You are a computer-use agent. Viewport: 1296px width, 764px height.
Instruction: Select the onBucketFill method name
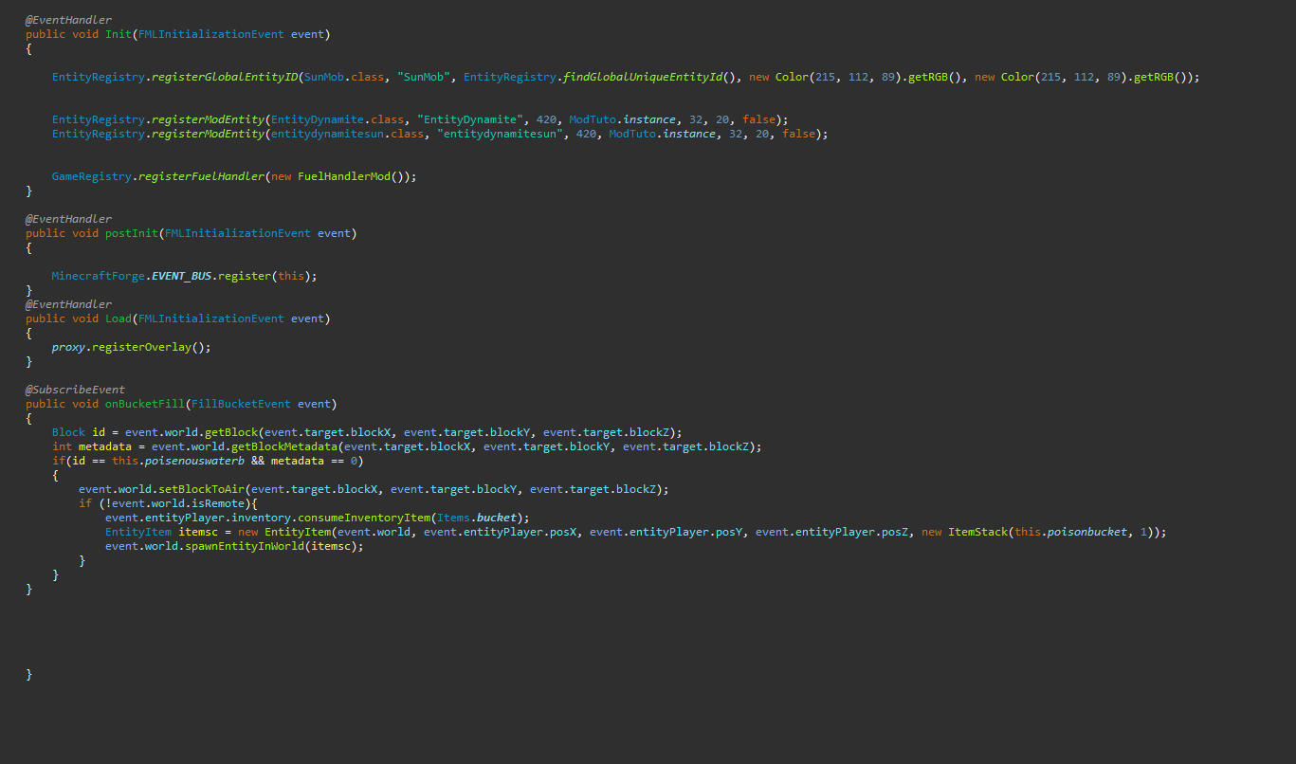(x=145, y=404)
